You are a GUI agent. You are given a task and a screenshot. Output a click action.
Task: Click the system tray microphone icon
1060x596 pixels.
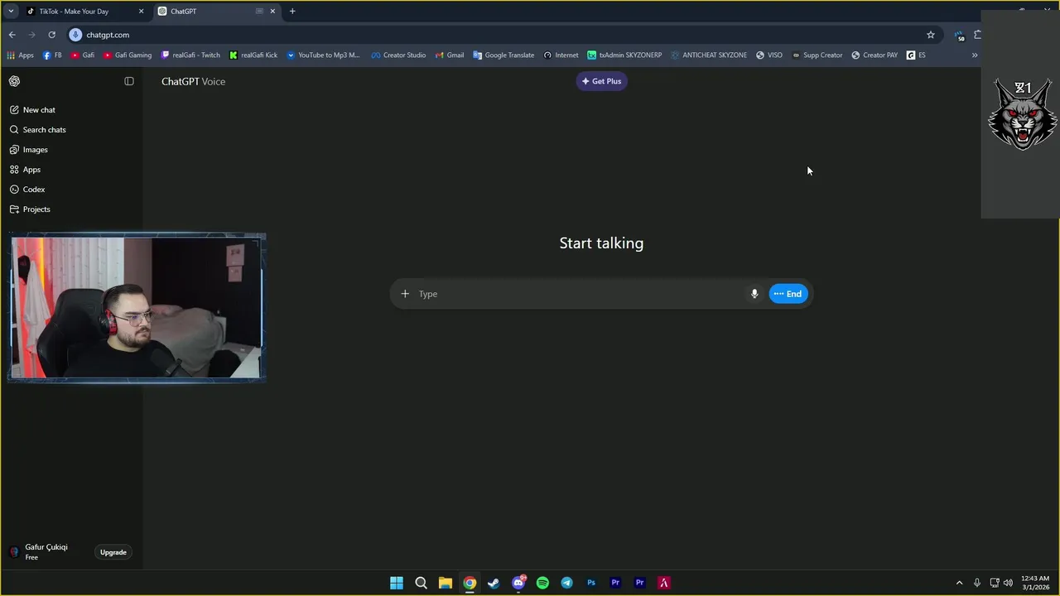coord(977,583)
